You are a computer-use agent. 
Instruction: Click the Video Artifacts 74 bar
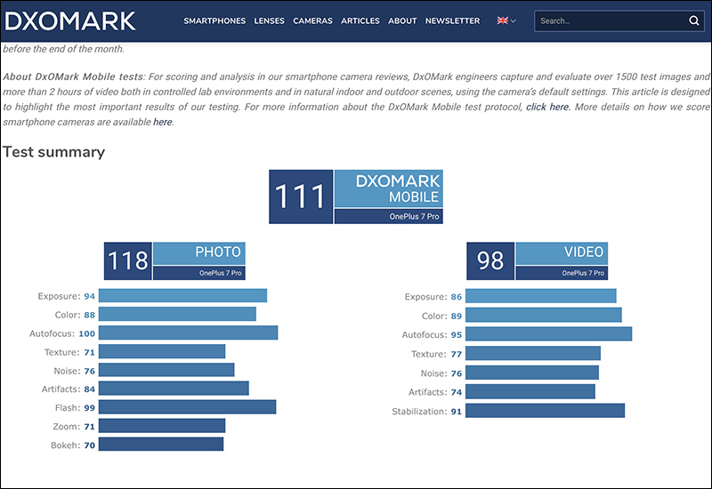click(x=530, y=391)
